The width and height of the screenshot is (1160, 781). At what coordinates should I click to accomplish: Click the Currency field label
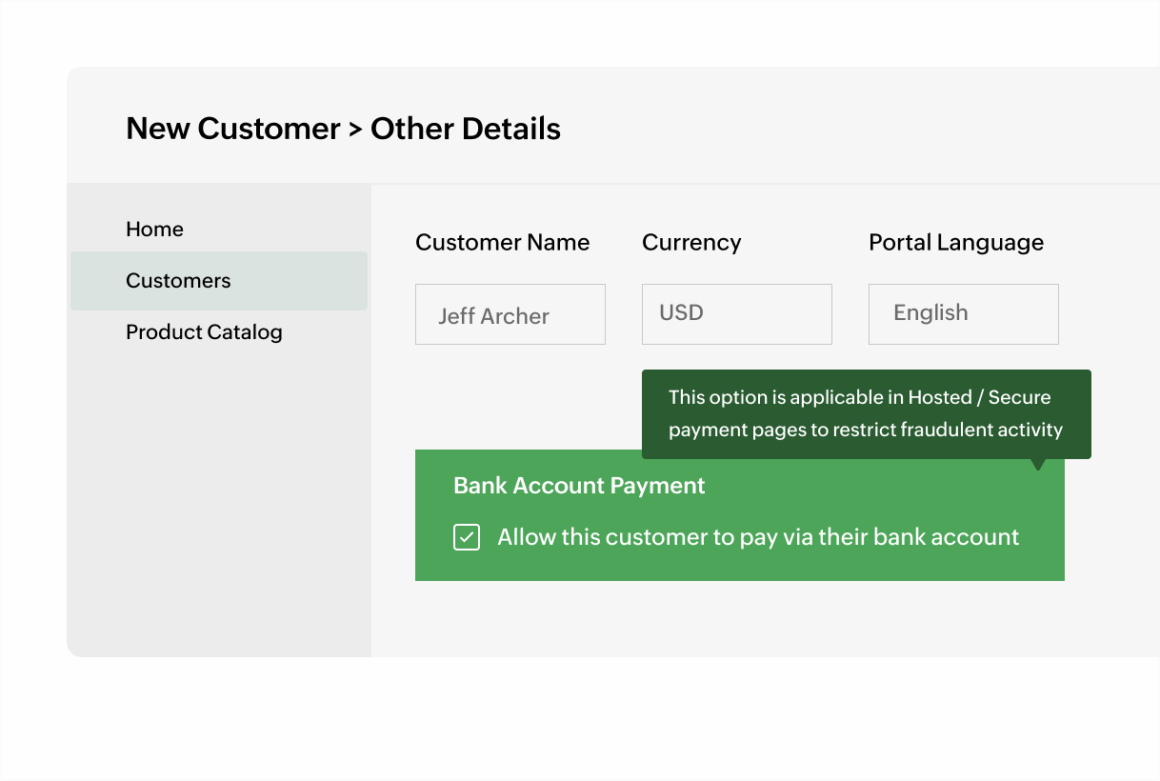(691, 242)
